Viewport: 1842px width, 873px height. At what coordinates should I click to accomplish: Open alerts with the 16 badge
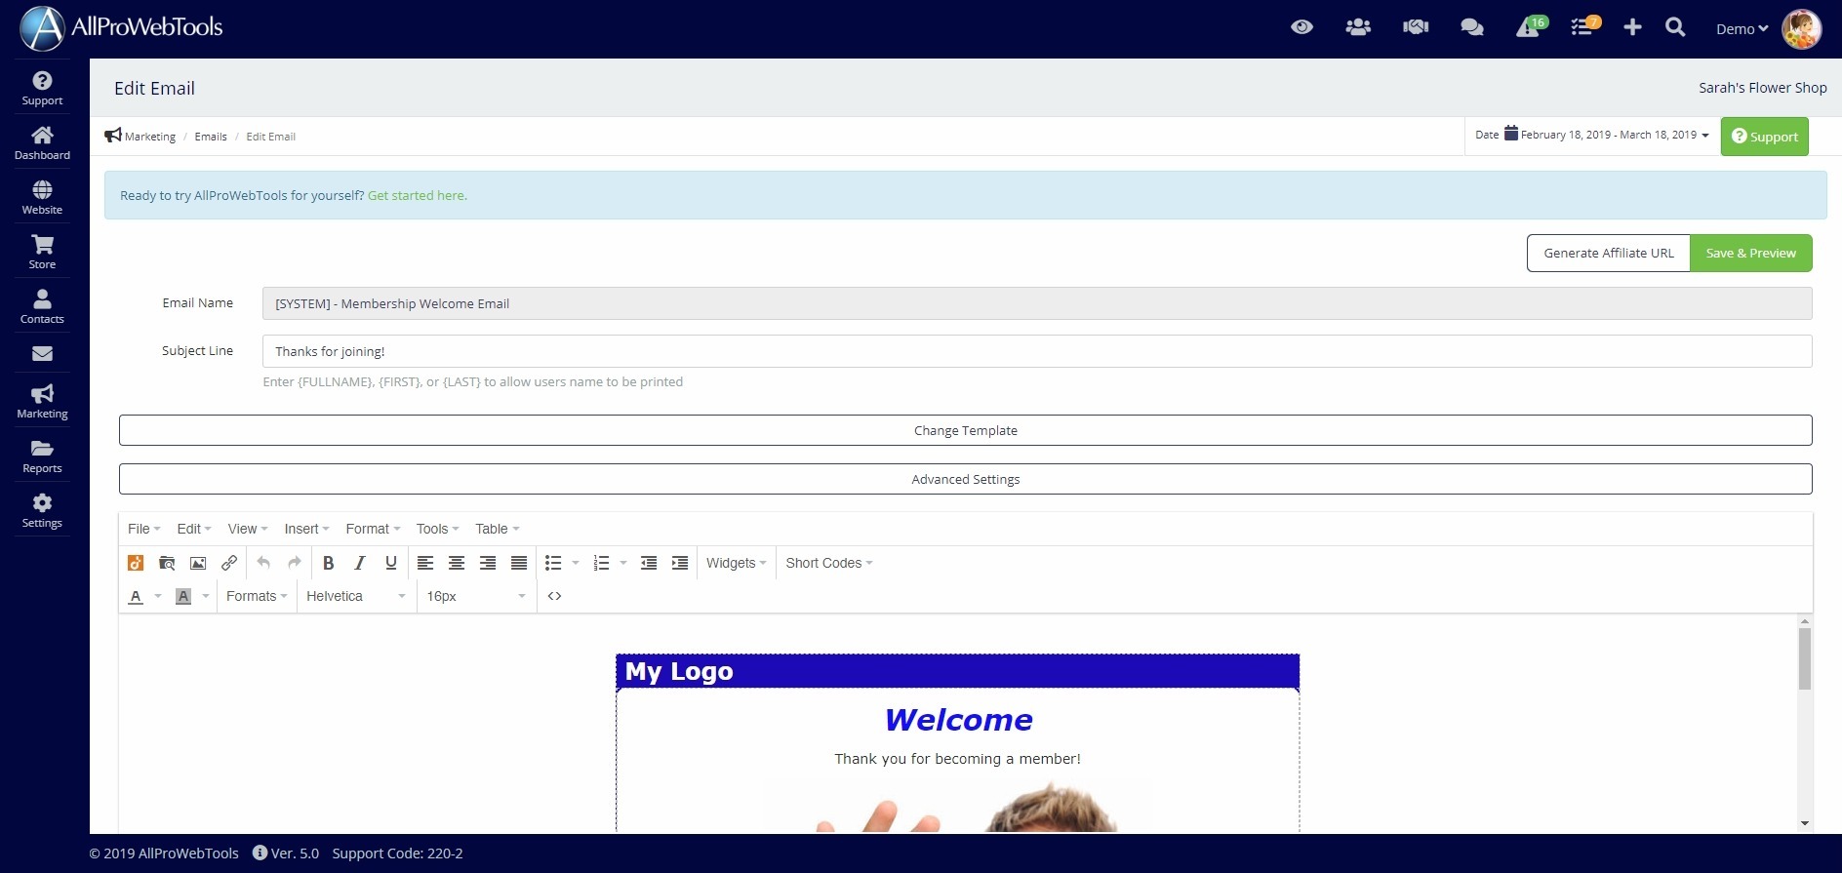1531,25
